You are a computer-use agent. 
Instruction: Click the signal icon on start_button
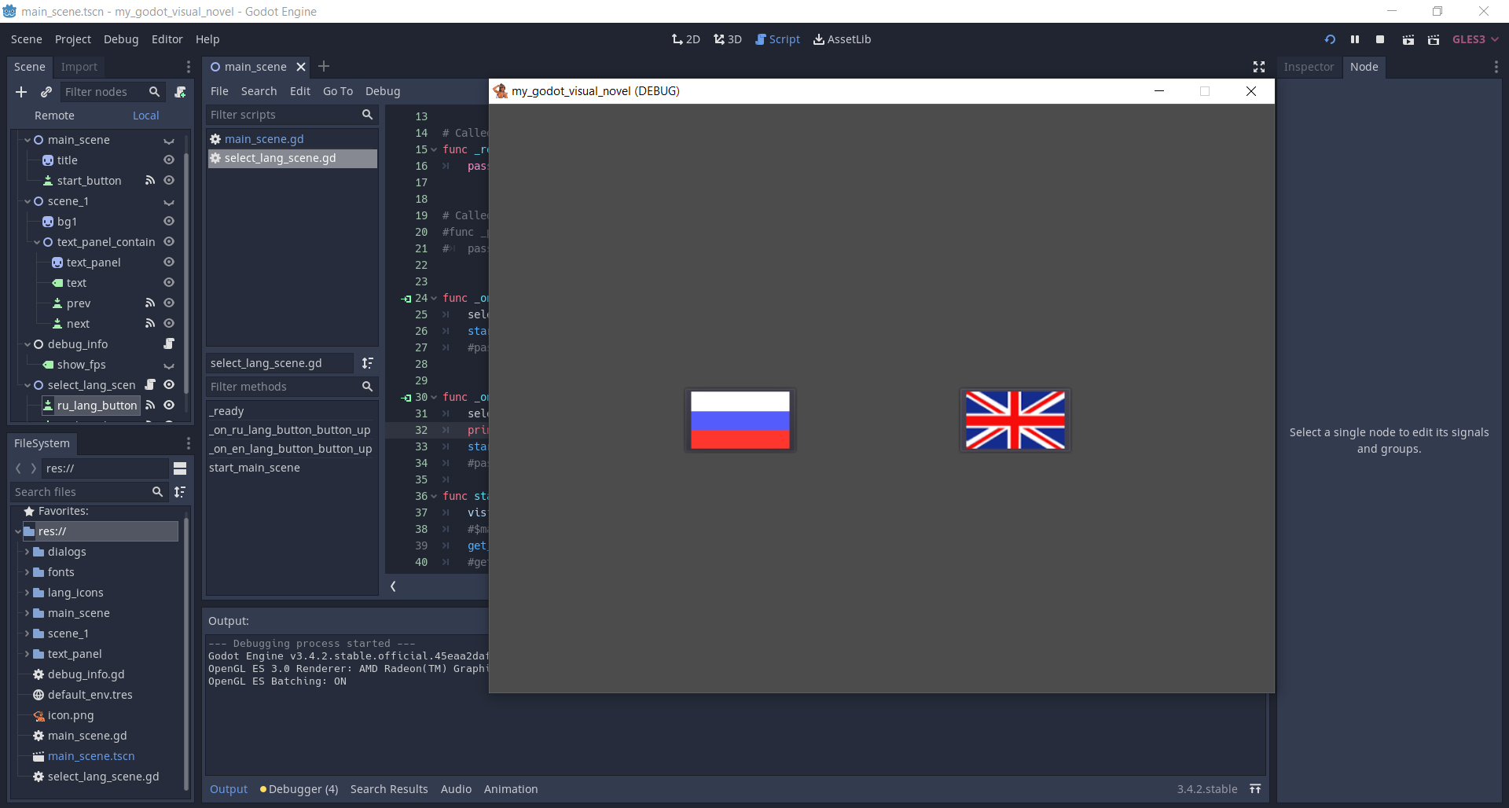[x=150, y=181]
